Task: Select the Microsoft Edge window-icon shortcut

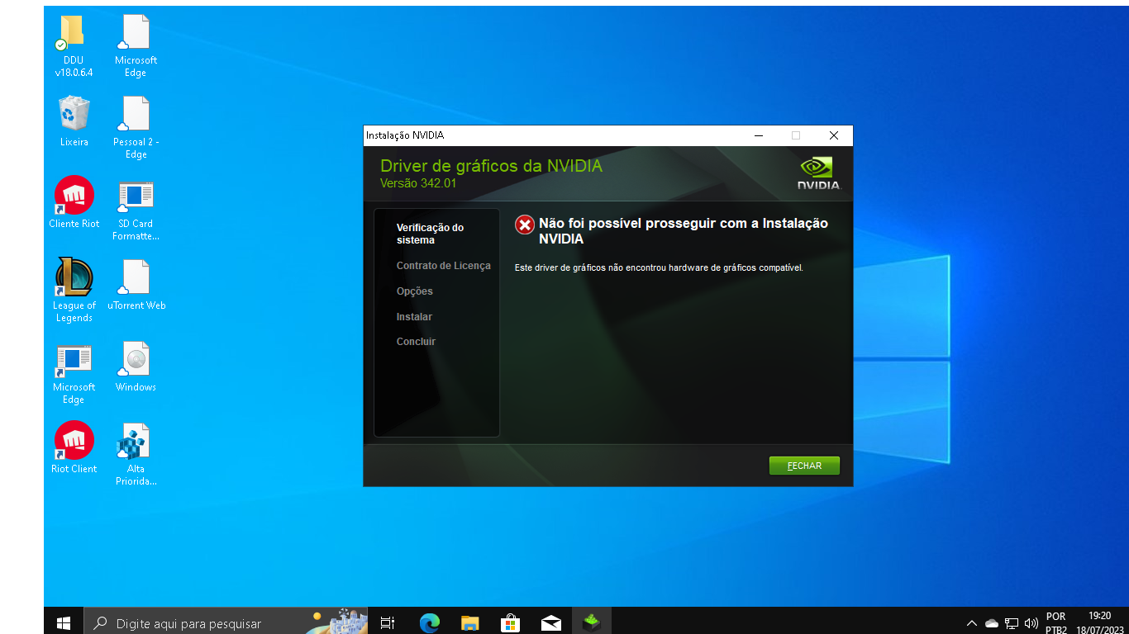Action: (x=74, y=373)
